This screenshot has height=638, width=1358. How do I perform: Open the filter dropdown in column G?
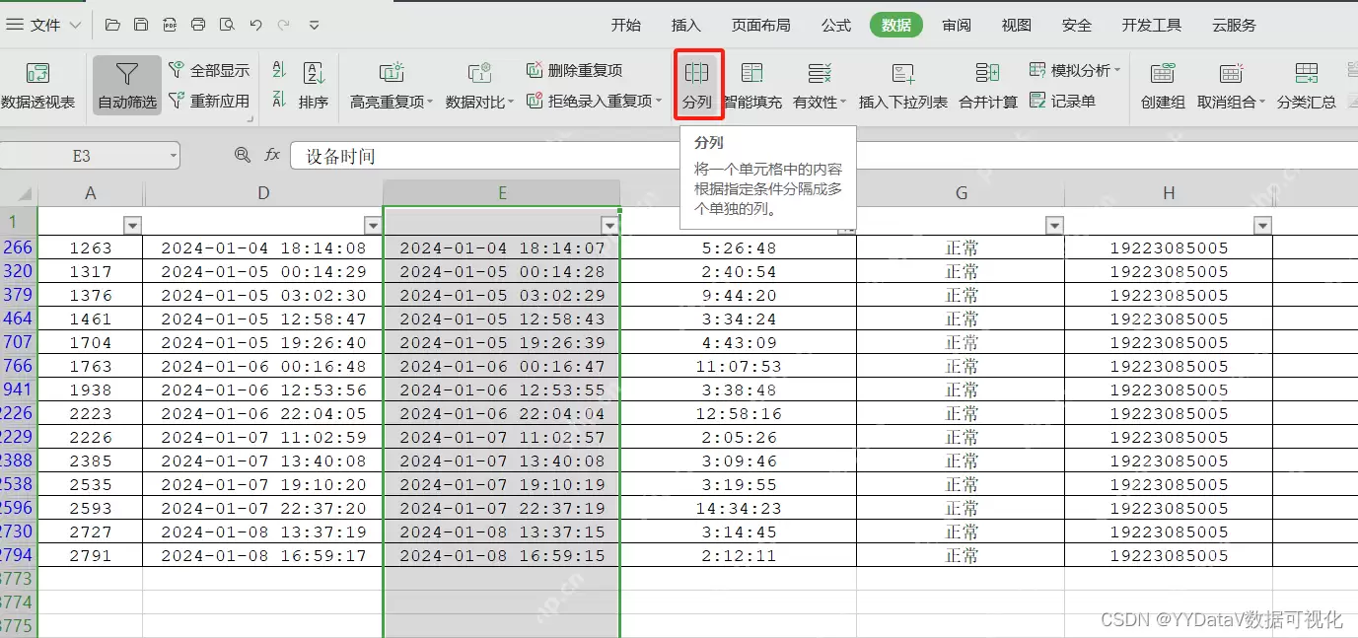(1054, 226)
